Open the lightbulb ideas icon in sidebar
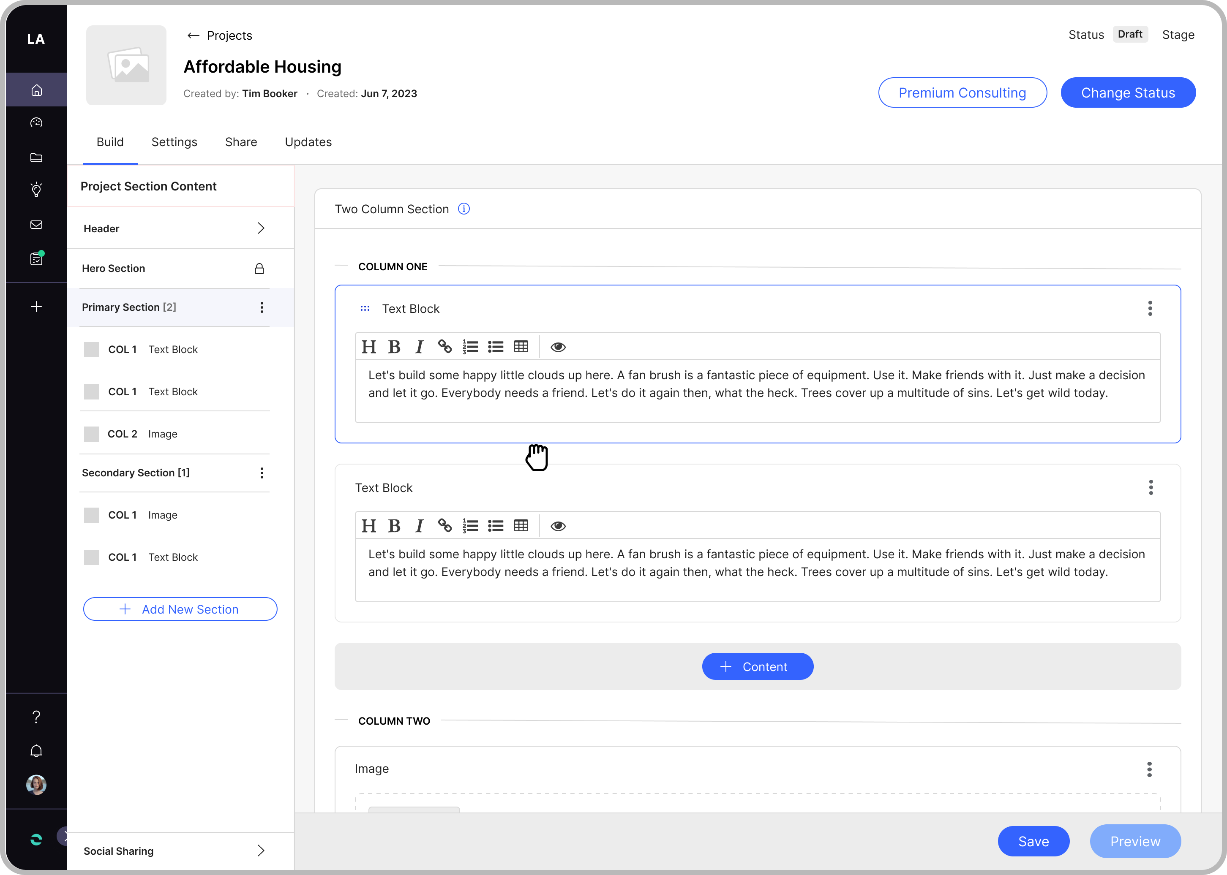1227x875 pixels. (36, 190)
